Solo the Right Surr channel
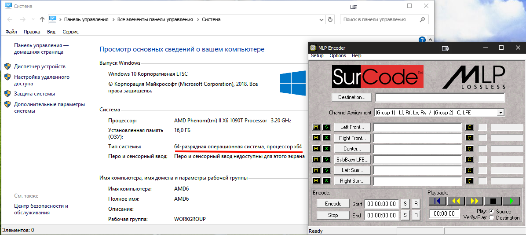The width and height of the screenshot is (526, 235). [x=326, y=181]
